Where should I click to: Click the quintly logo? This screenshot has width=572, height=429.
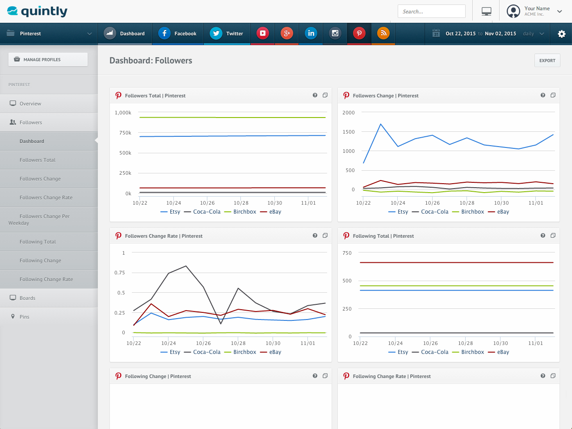38,11
